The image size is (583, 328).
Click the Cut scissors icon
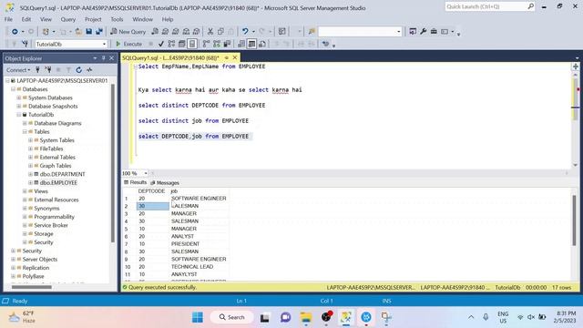click(x=210, y=32)
